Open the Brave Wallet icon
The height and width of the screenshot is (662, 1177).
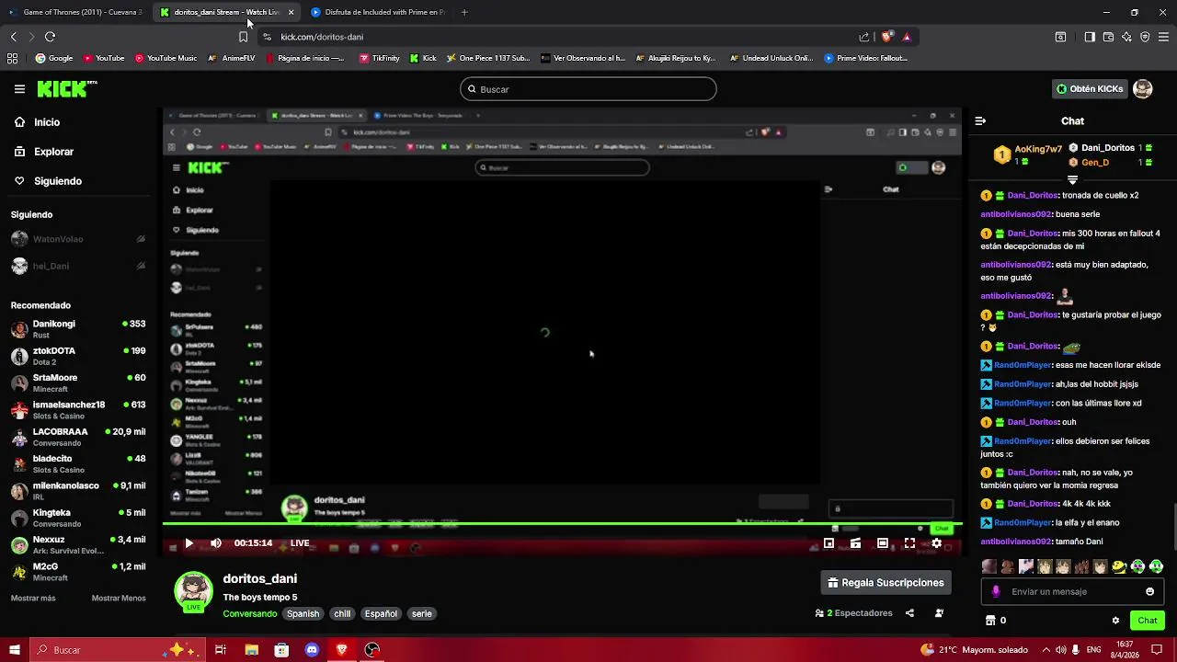click(x=1108, y=37)
